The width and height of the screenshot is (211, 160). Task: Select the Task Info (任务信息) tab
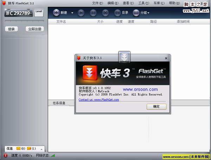pyautogui.click(x=59, y=103)
